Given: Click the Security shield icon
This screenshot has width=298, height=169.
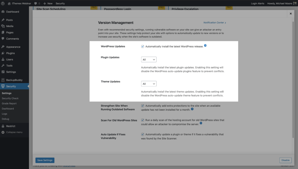Looking at the screenshot, I should click(3, 86).
